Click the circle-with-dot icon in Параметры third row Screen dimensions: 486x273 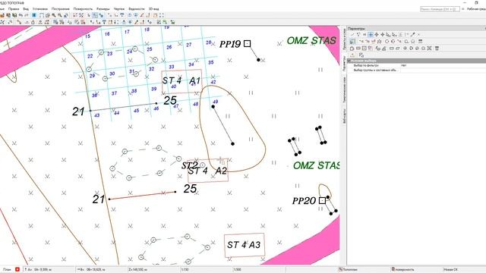[x=405, y=49]
